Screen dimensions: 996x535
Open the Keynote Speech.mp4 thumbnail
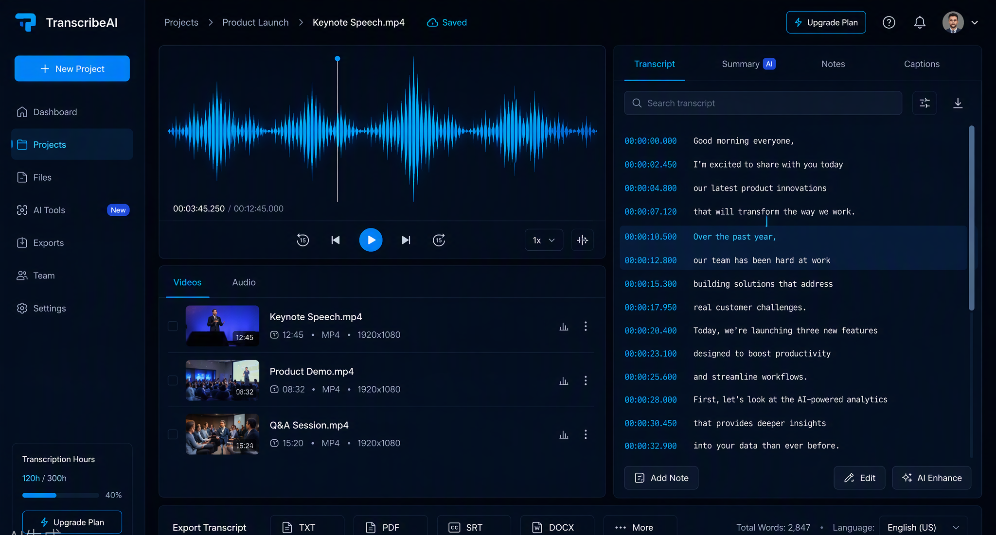pyautogui.click(x=222, y=326)
